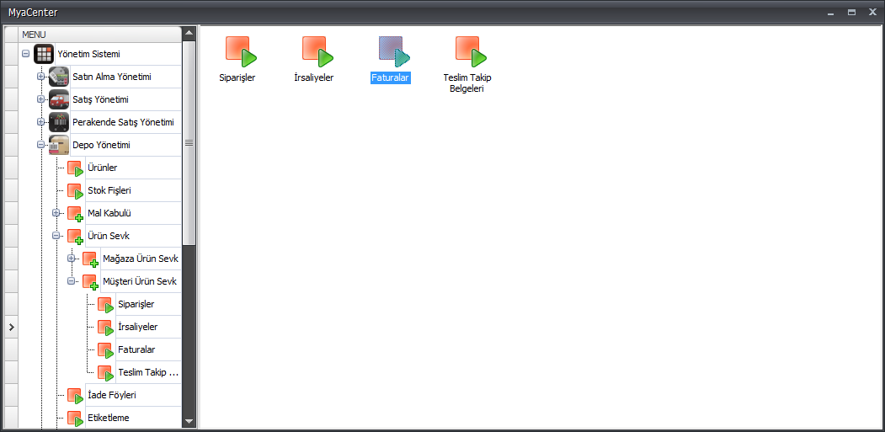This screenshot has height=432, width=885.
Task: Click the Ürünler tree icon
Action: coord(75,168)
